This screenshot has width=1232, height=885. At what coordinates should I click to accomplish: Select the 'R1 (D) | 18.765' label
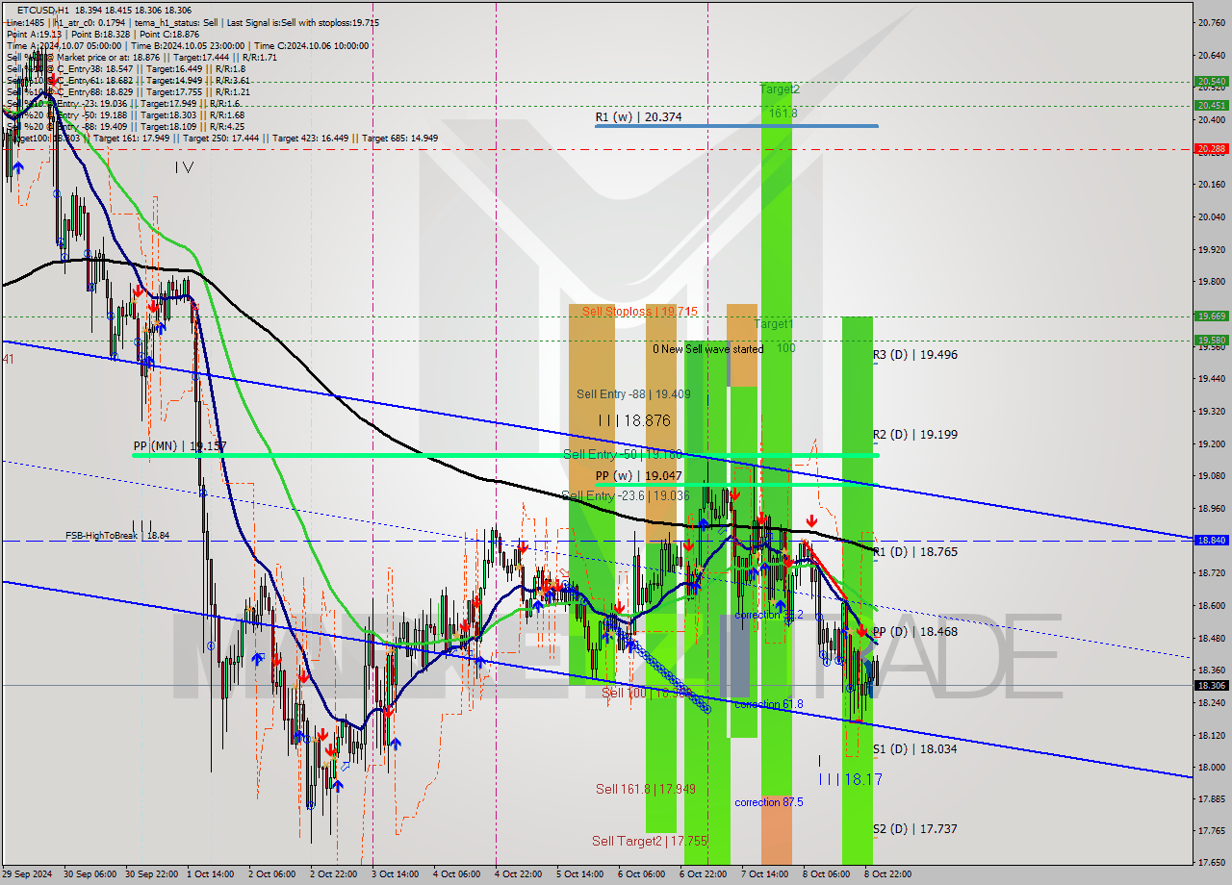[x=915, y=552]
